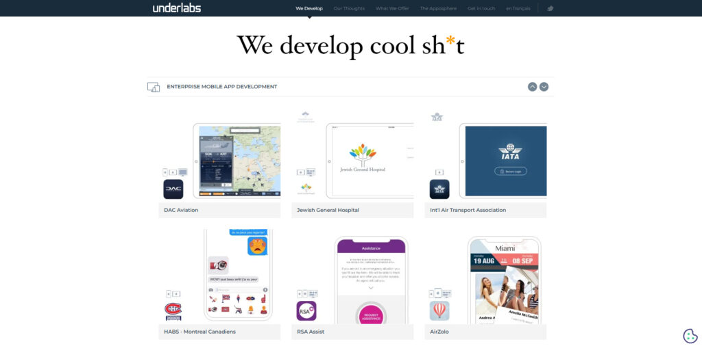Click the cookie settings icon
The width and height of the screenshot is (702, 346).
click(690, 336)
